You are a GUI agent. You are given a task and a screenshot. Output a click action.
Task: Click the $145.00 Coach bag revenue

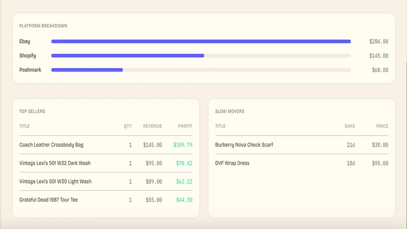[x=152, y=145]
